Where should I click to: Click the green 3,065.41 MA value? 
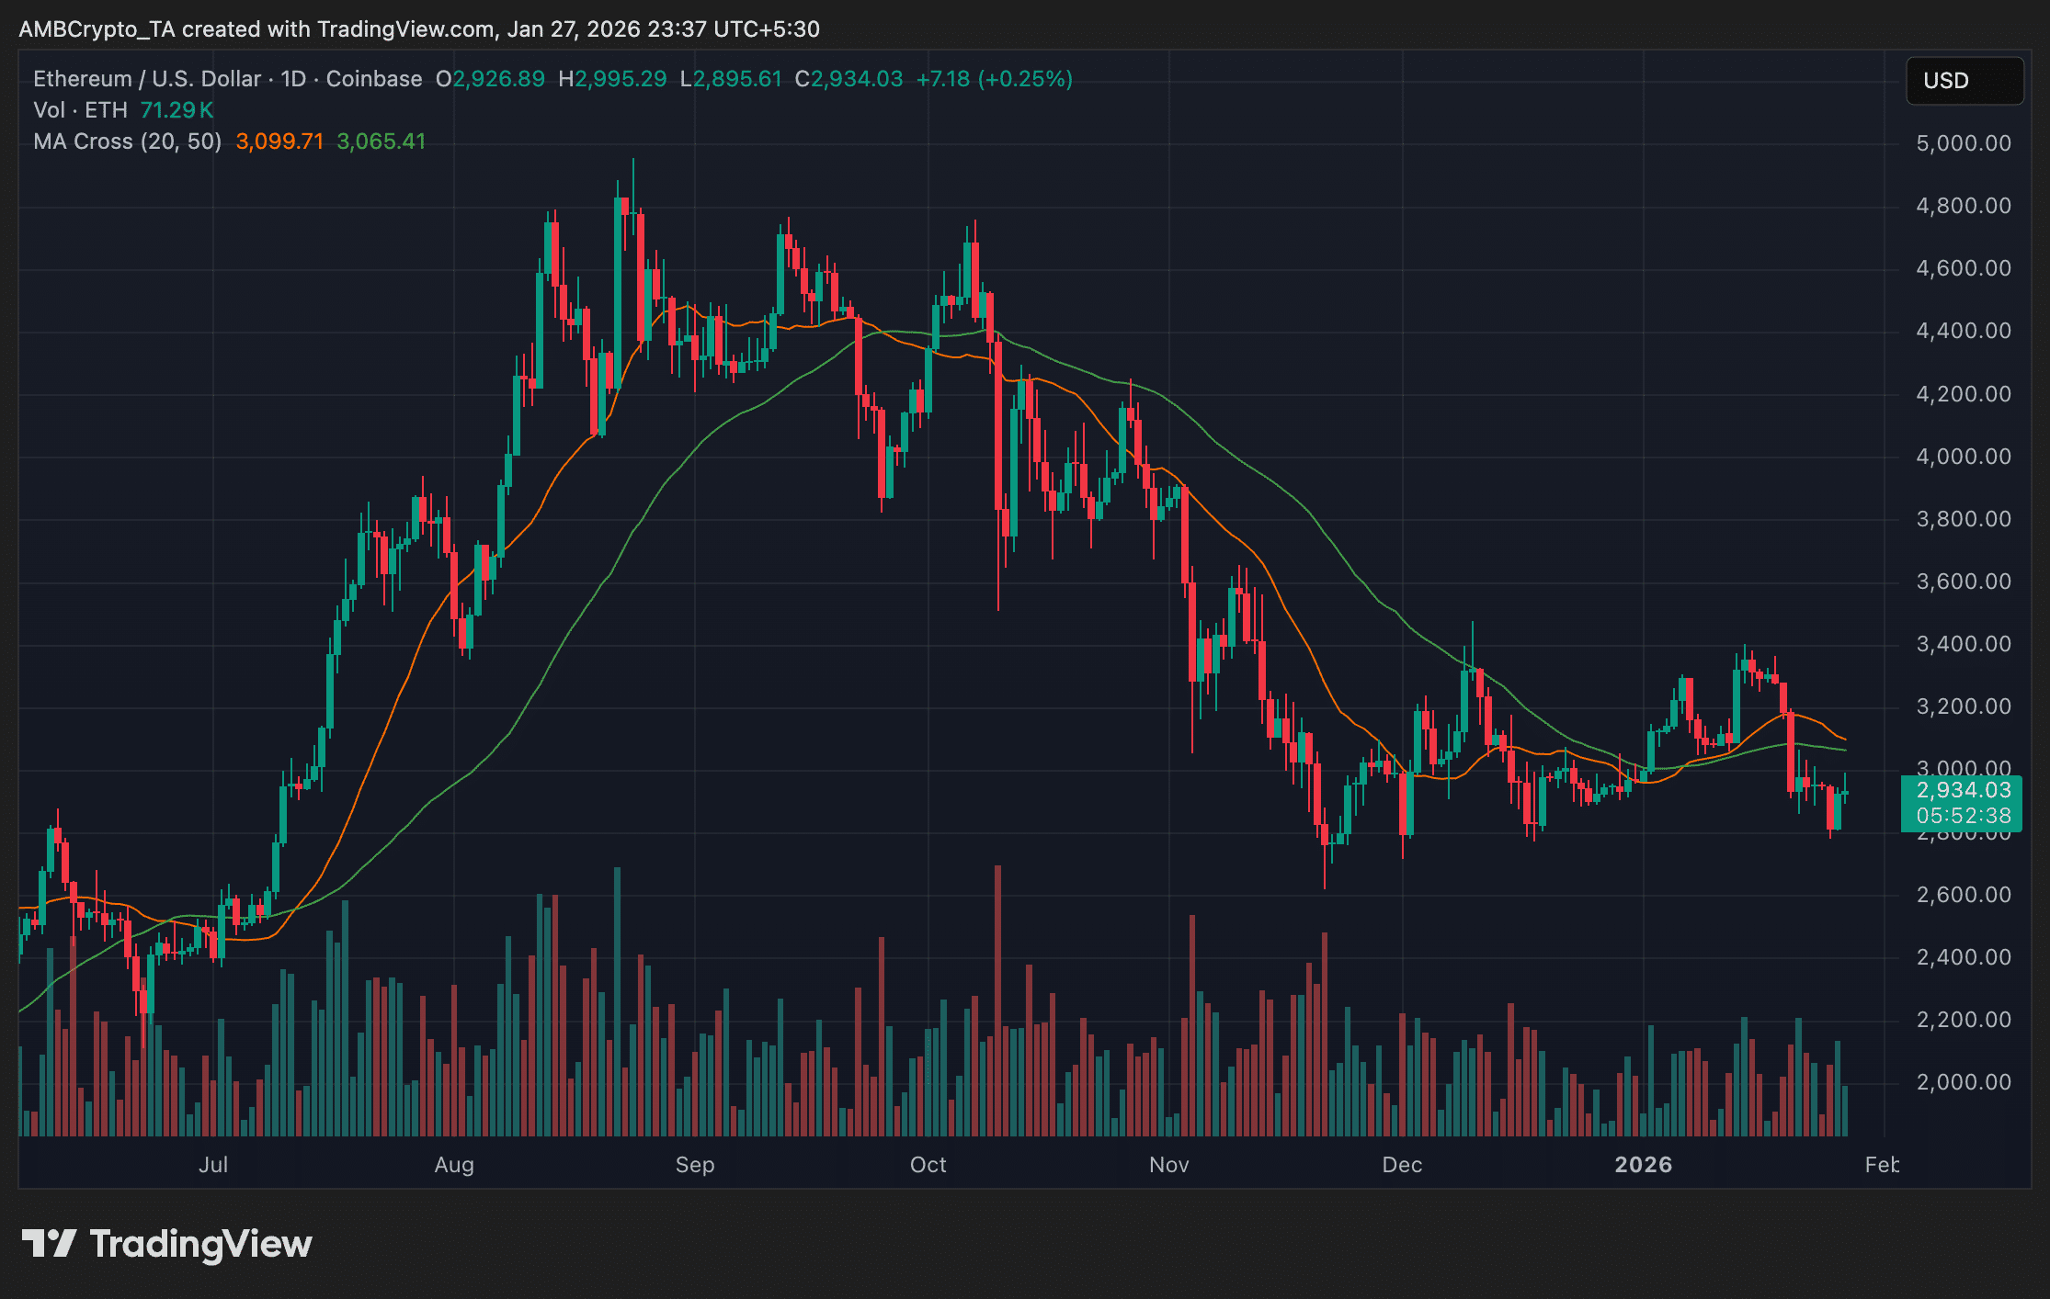coord(381,141)
